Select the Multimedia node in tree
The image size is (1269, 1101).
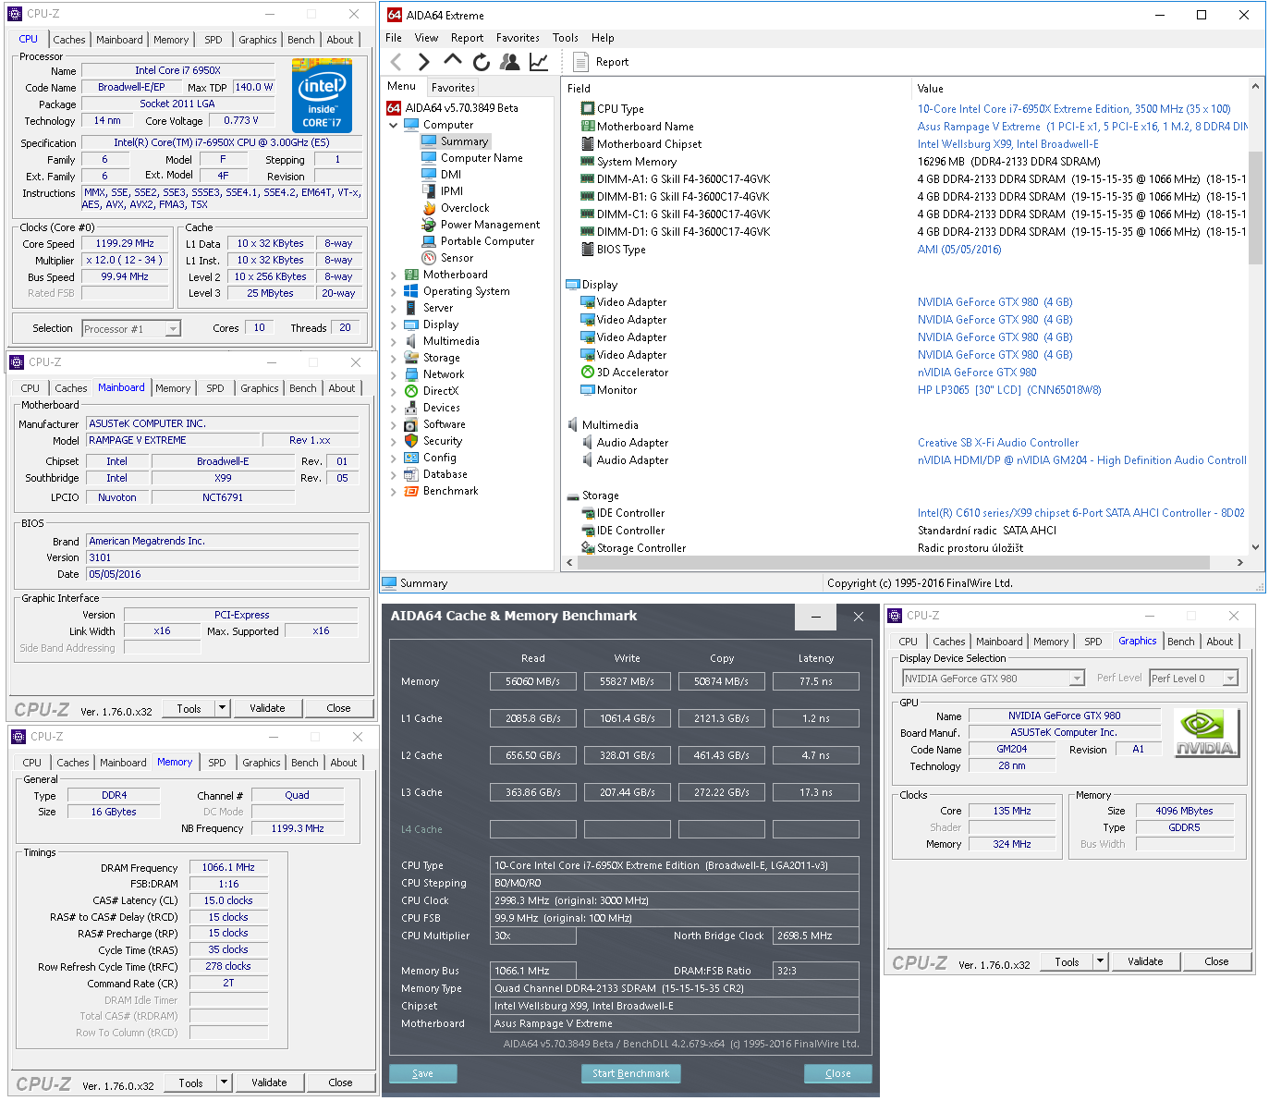[x=451, y=341]
